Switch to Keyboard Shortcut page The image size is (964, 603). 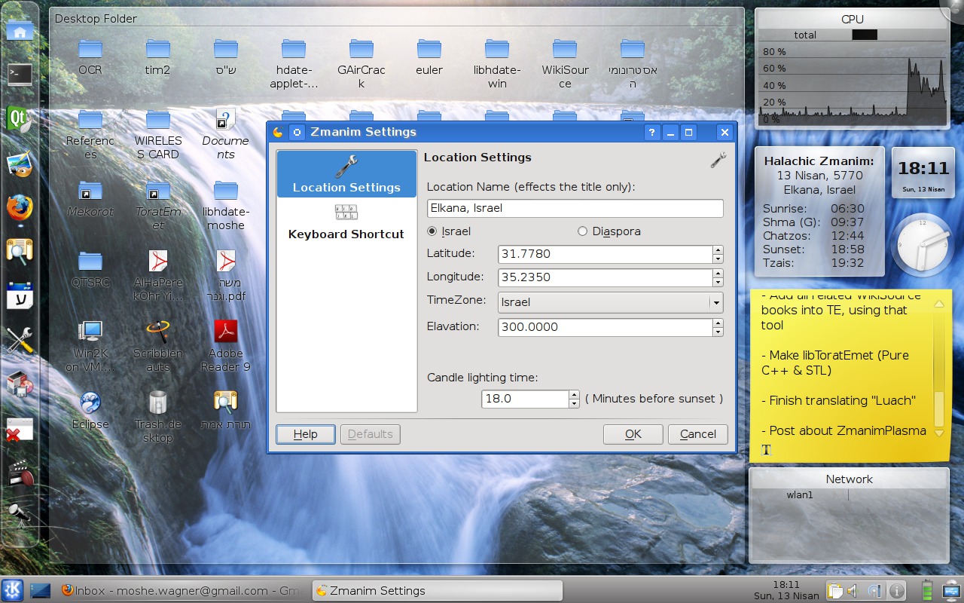click(x=346, y=222)
